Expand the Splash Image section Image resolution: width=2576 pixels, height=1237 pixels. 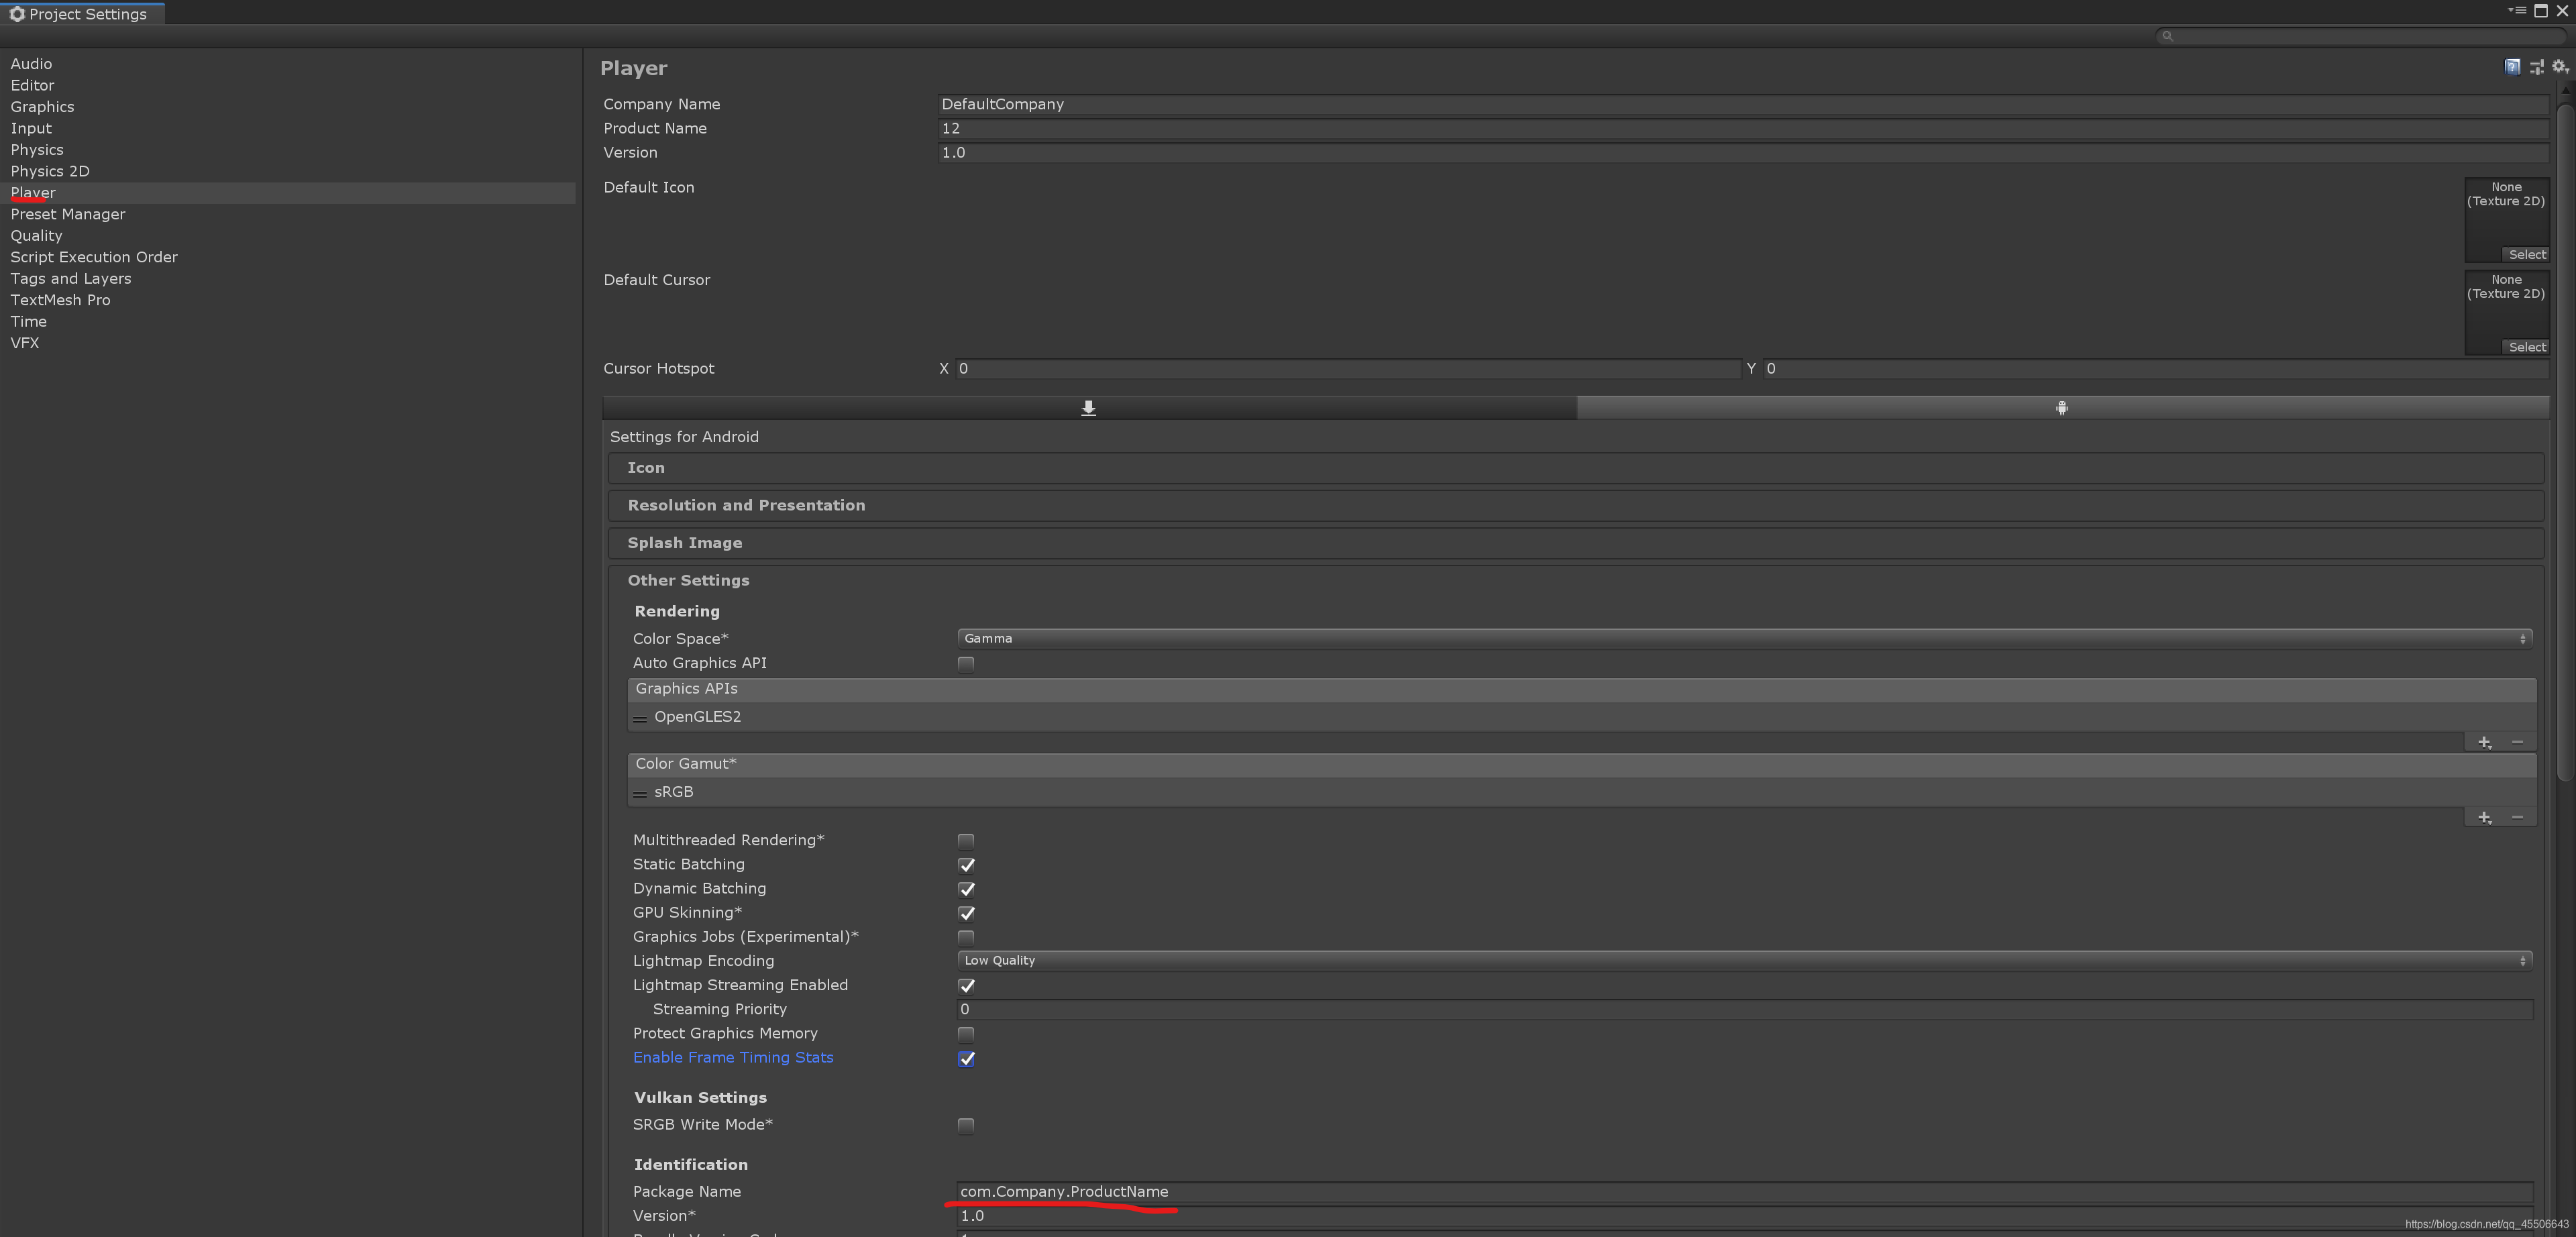click(x=684, y=542)
